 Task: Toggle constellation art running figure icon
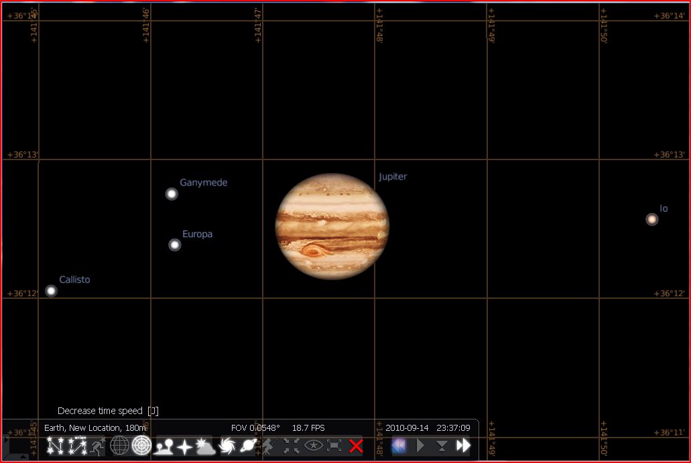click(98, 446)
